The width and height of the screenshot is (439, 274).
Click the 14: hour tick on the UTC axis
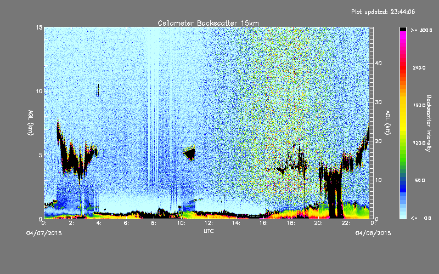pyautogui.click(x=236, y=223)
